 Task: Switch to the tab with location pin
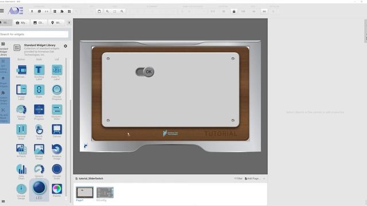(x=56, y=23)
